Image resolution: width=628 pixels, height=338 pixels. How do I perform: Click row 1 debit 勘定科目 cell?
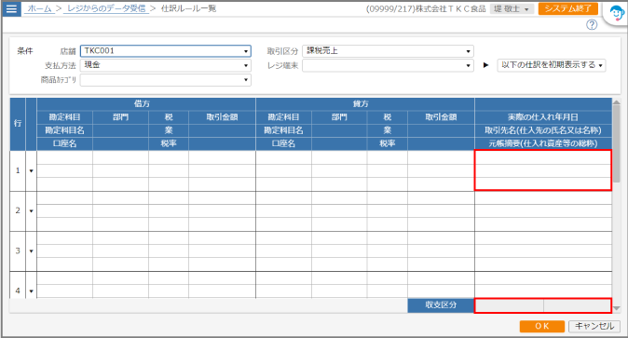[x=65, y=157]
